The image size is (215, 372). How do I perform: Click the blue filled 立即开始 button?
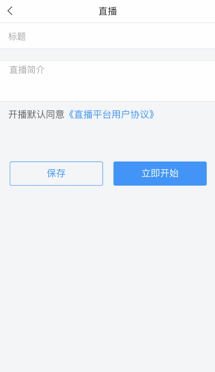tap(160, 173)
